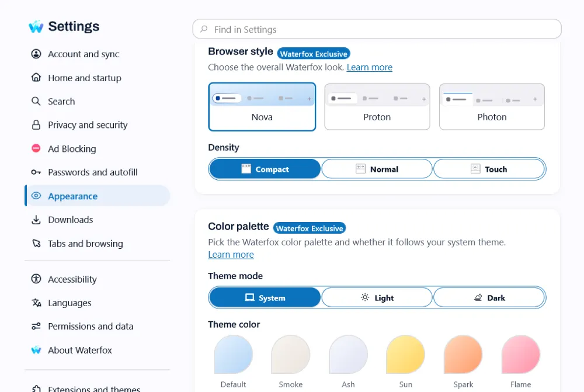Click the System theme monitor icon
Screen dimensions: 584x392
249,297
